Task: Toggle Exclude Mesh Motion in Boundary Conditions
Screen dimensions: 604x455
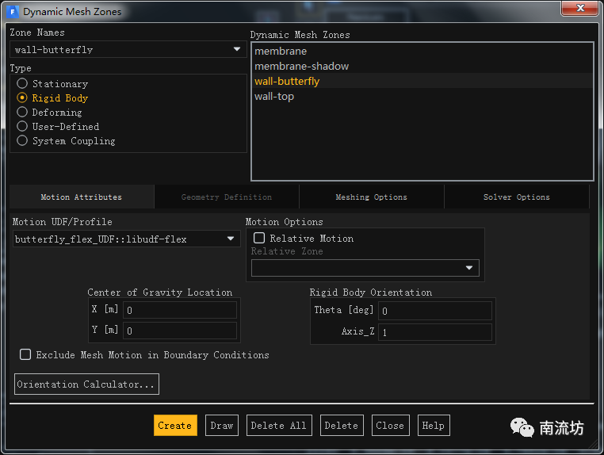Action: [x=25, y=355]
